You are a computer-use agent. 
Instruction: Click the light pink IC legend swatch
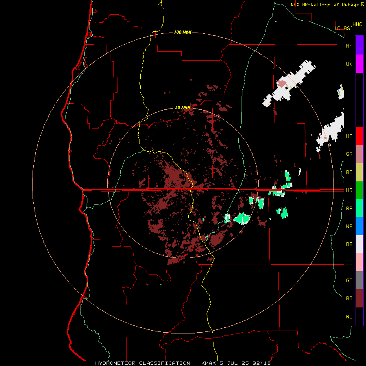click(x=359, y=262)
